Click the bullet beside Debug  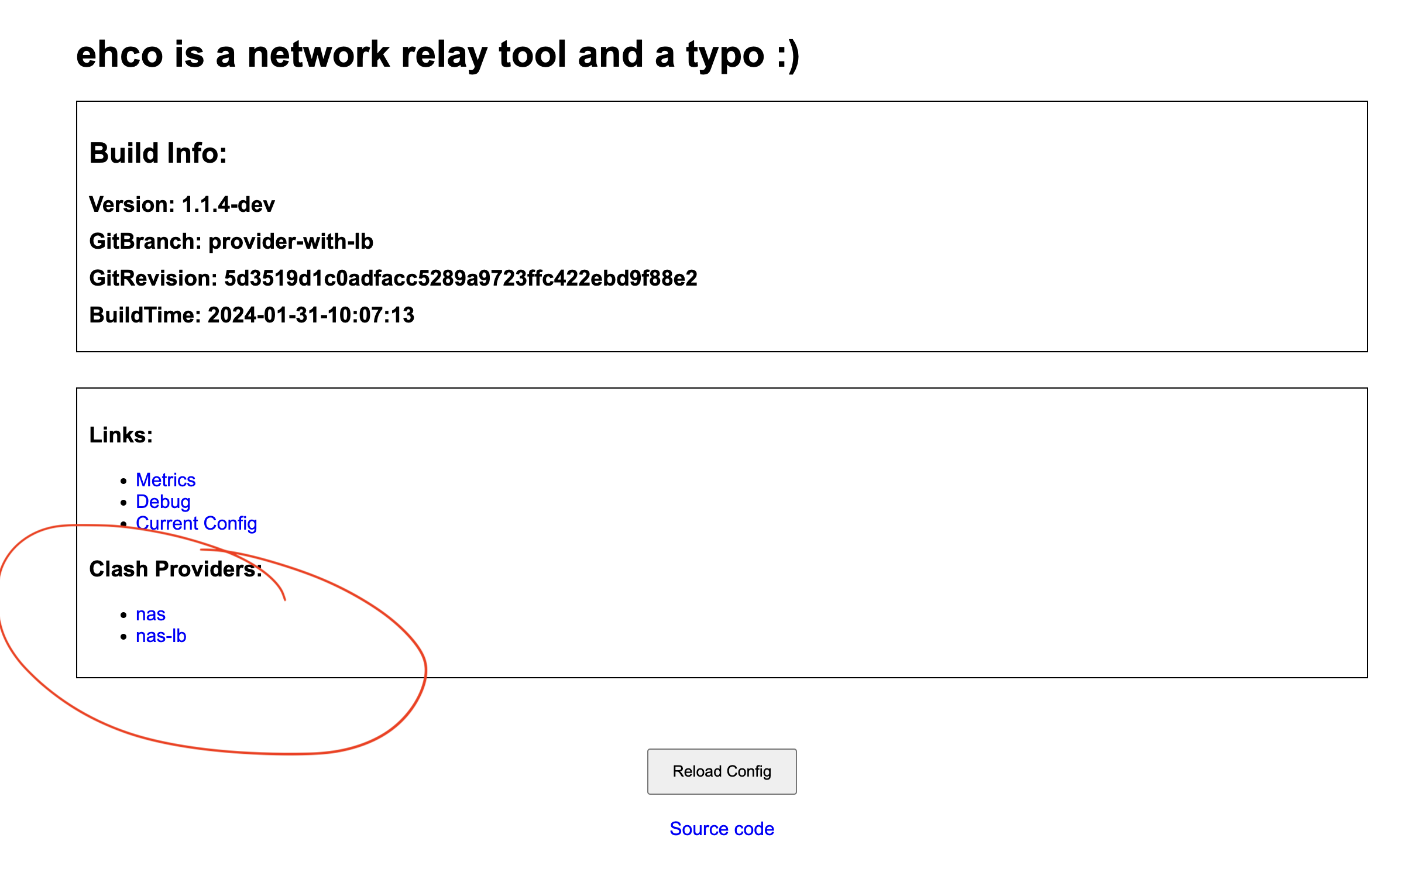(123, 503)
